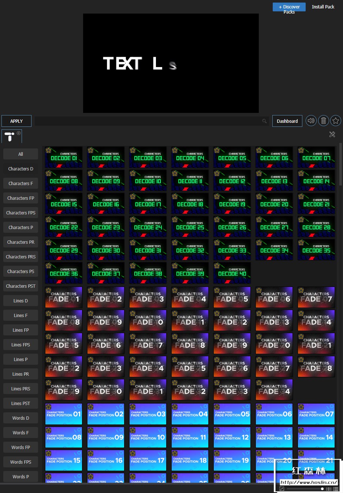343x493 pixels.
Task: Select the Characters FADE 09 thumbnail
Action: [106, 320]
